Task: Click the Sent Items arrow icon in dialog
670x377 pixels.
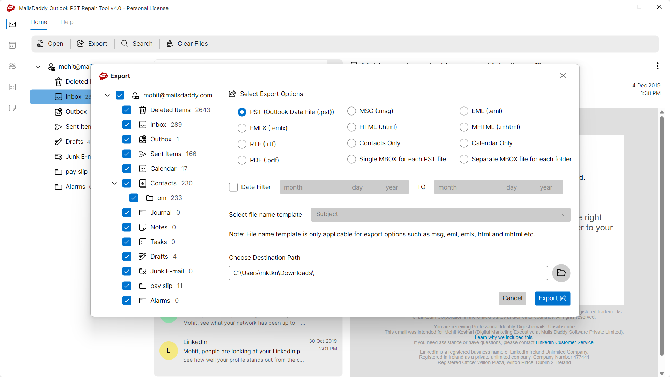Action: 143,154
